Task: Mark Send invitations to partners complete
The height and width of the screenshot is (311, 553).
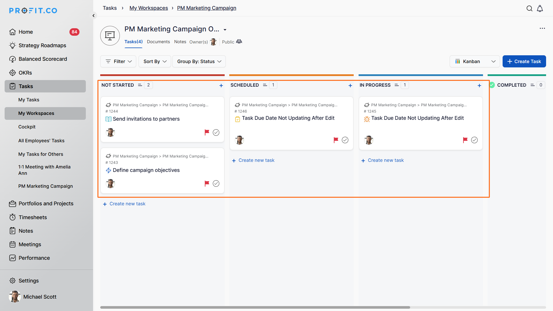Action: coord(216,132)
